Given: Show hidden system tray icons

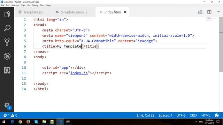Looking at the screenshot, I should tap(196, 122).
